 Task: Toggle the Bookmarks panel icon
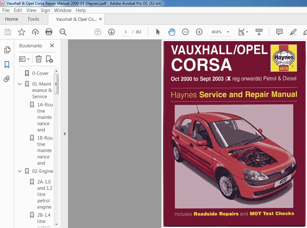coord(7,64)
